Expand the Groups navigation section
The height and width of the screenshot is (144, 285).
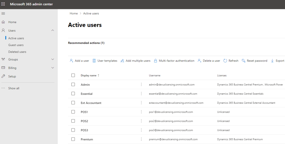53,59
